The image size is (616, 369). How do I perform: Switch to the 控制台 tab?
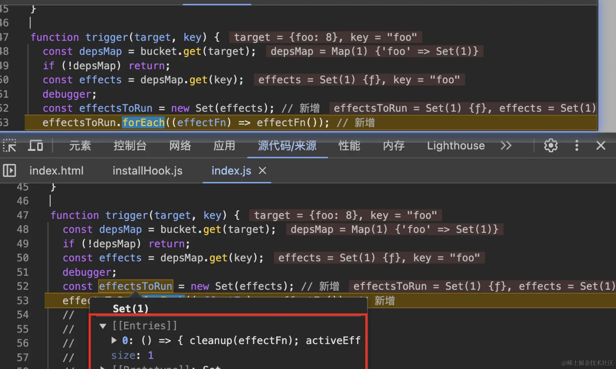click(x=130, y=146)
